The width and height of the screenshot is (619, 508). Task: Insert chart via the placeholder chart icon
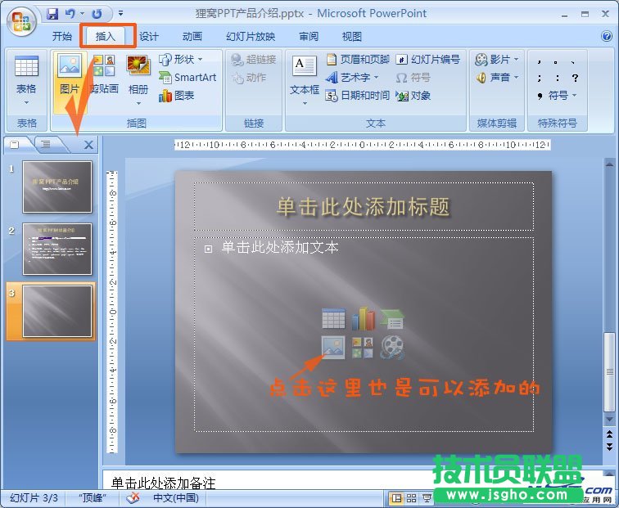click(363, 319)
